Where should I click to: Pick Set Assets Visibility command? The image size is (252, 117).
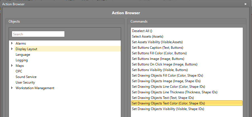pos(157,42)
